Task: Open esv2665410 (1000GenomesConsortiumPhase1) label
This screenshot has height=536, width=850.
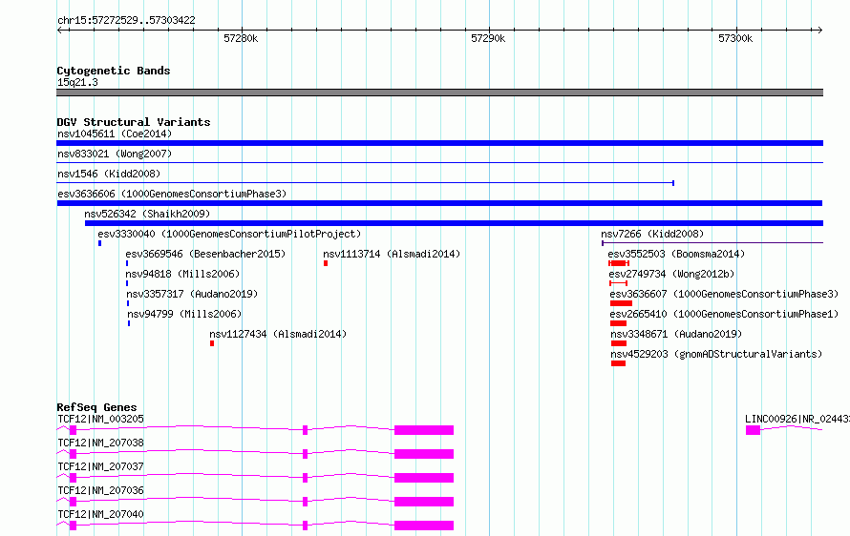Action: click(x=724, y=314)
